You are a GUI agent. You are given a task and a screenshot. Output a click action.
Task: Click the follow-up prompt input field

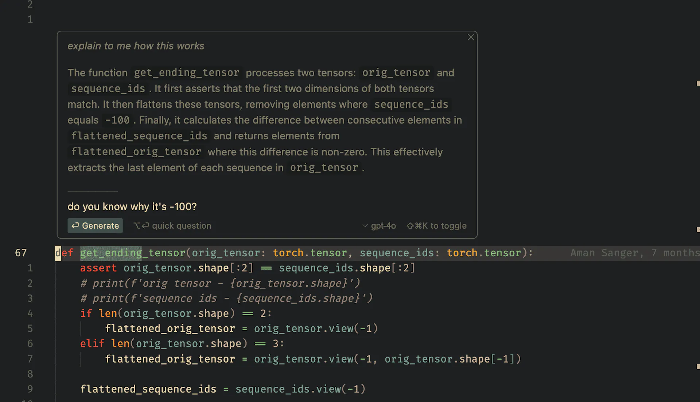coord(267,206)
